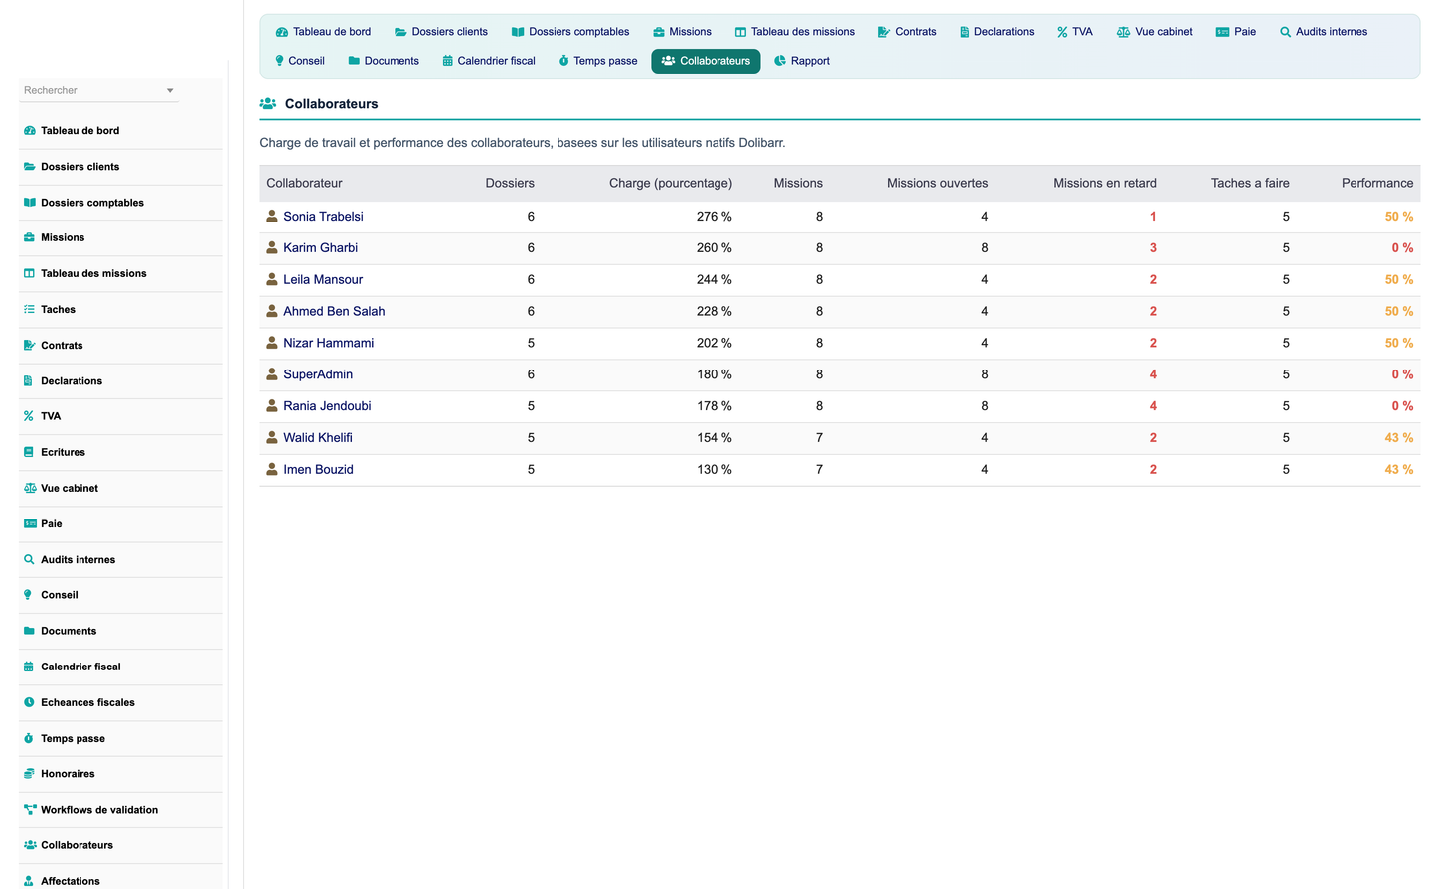This screenshot has width=1436, height=889.
Task: Click the Taches sidebar list icon
Action: [x=29, y=310]
